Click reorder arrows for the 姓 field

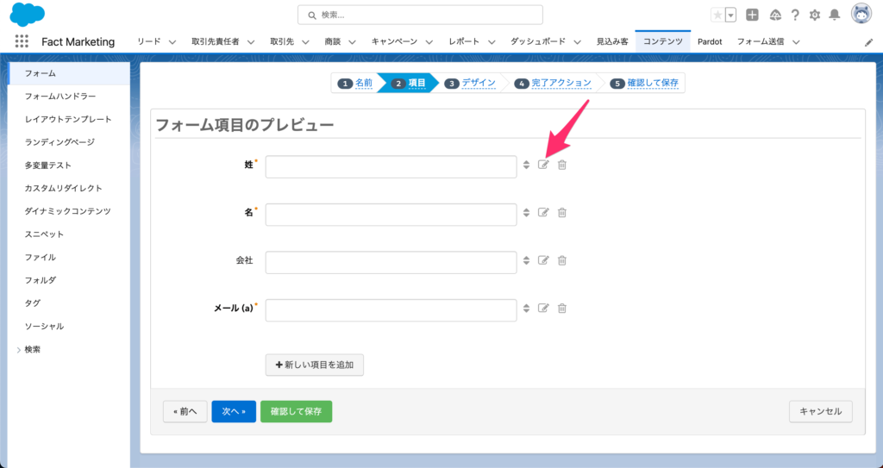tap(526, 165)
